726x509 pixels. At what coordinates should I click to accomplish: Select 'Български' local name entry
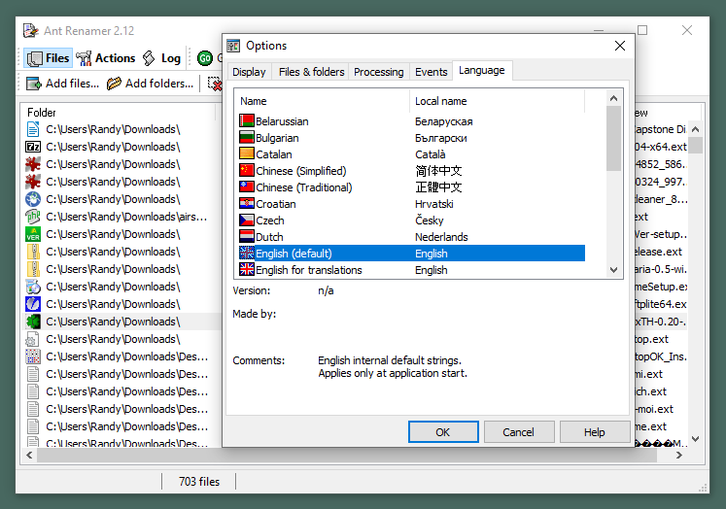pos(441,138)
